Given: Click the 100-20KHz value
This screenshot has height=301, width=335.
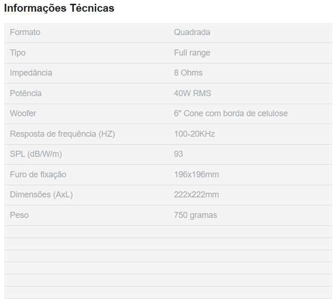Looking at the screenshot, I should [194, 134].
